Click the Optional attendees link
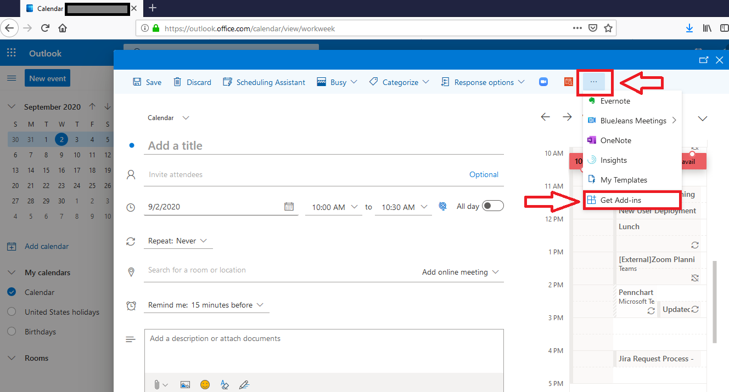The width and height of the screenshot is (729, 392). pyautogui.click(x=484, y=174)
